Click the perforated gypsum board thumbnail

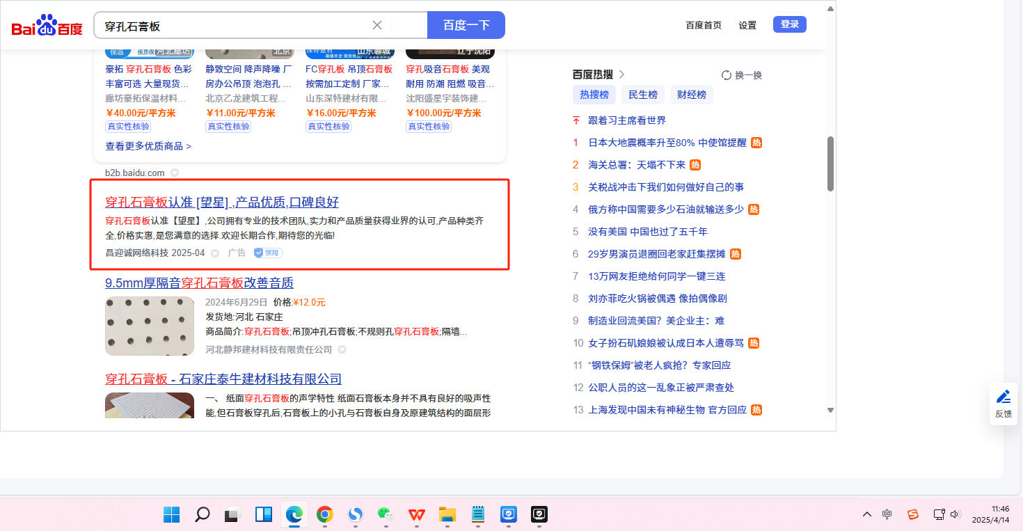pos(150,326)
